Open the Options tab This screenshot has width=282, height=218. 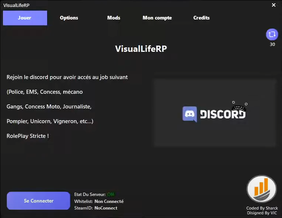coord(69,18)
